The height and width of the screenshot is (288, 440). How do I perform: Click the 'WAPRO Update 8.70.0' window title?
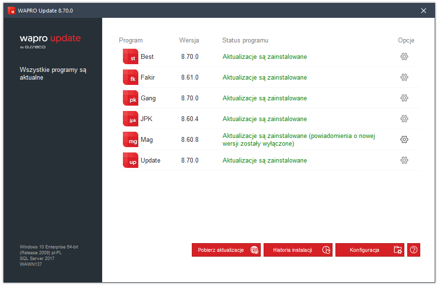(x=45, y=11)
